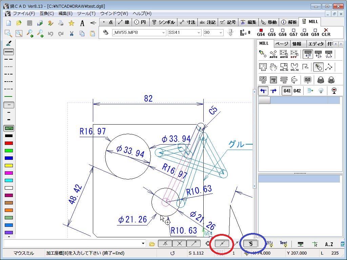
Task: Click the red stop lamp icon in MILL panel
Action: [x=334, y=91]
